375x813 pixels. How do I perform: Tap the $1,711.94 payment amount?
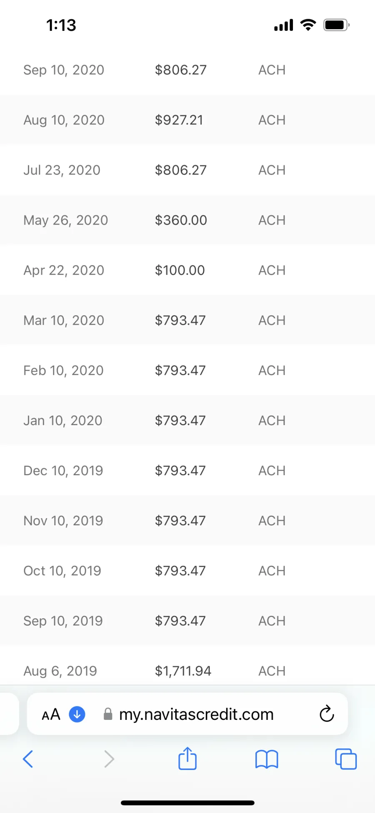[183, 671]
